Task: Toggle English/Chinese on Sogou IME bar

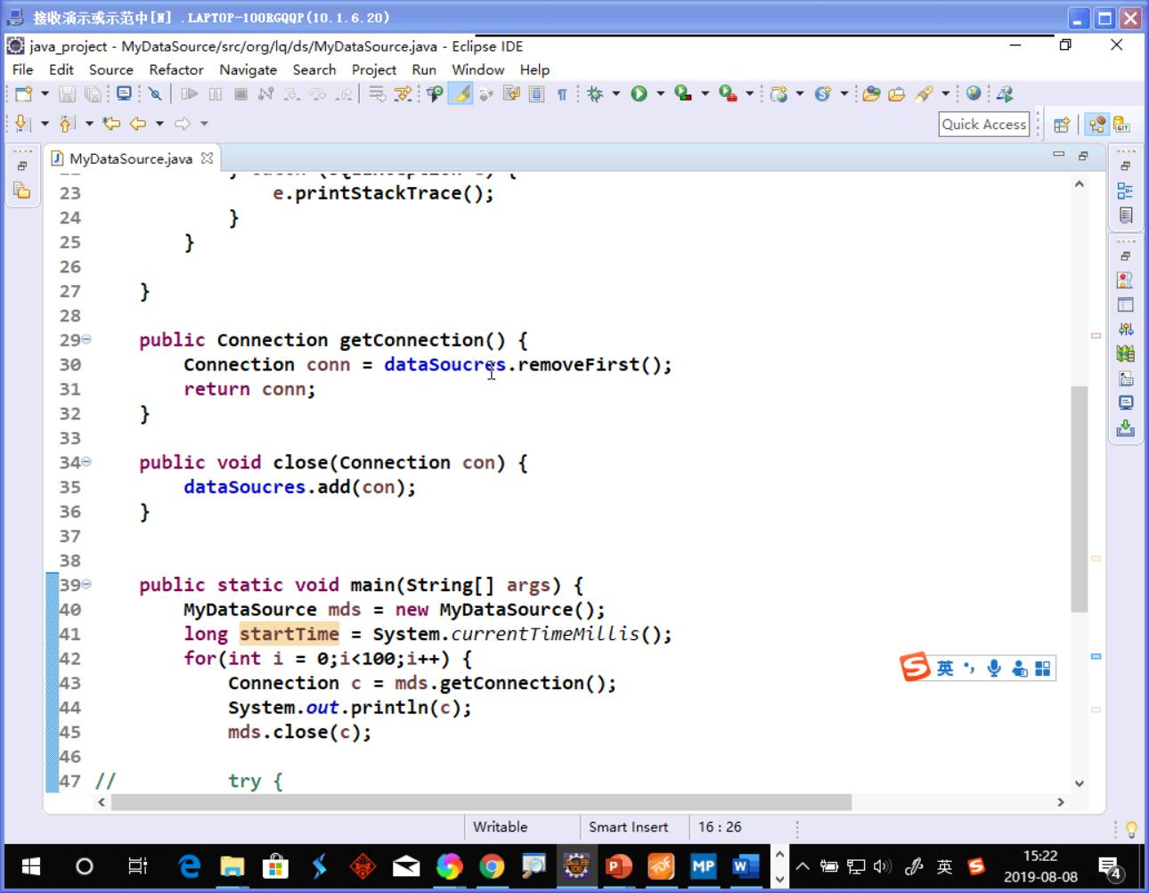Action: 944,668
